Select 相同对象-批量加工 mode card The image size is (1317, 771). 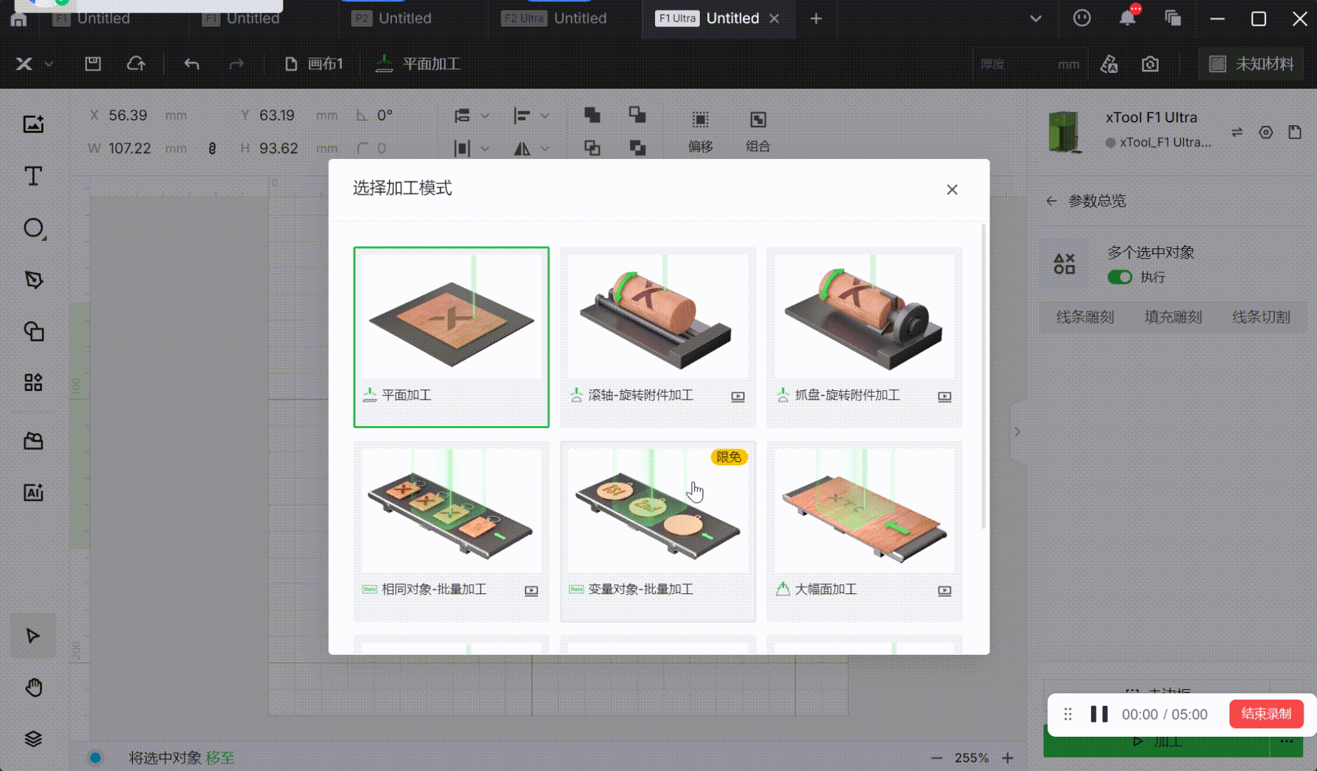pyautogui.click(x=451, y=531)
